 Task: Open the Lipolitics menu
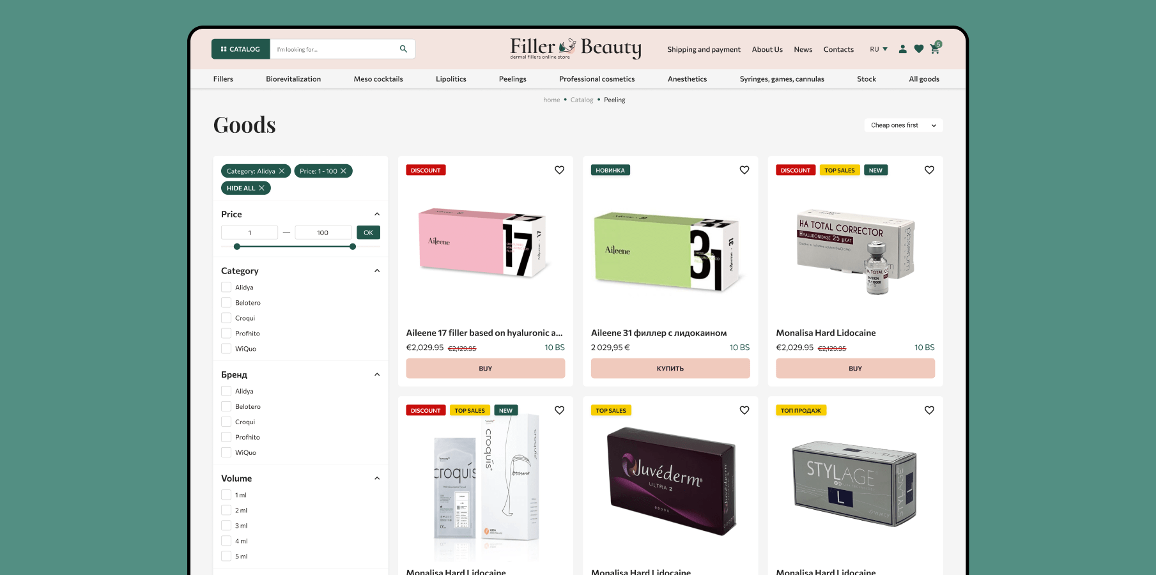pyautogui.click(x=451, y=79)
